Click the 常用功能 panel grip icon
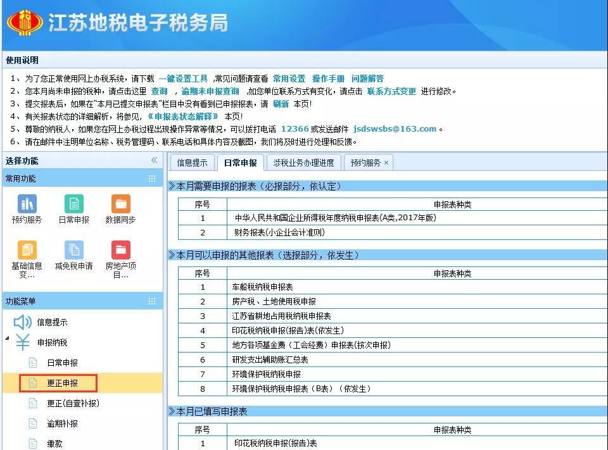Image resolution: width=608 pixels, height=450 pixels. [152, 178]
